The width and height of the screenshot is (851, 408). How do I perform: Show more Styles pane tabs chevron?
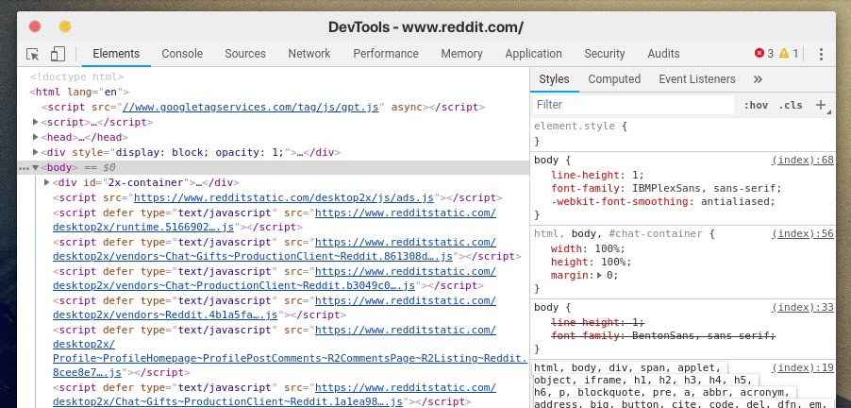tap(758, 79)
